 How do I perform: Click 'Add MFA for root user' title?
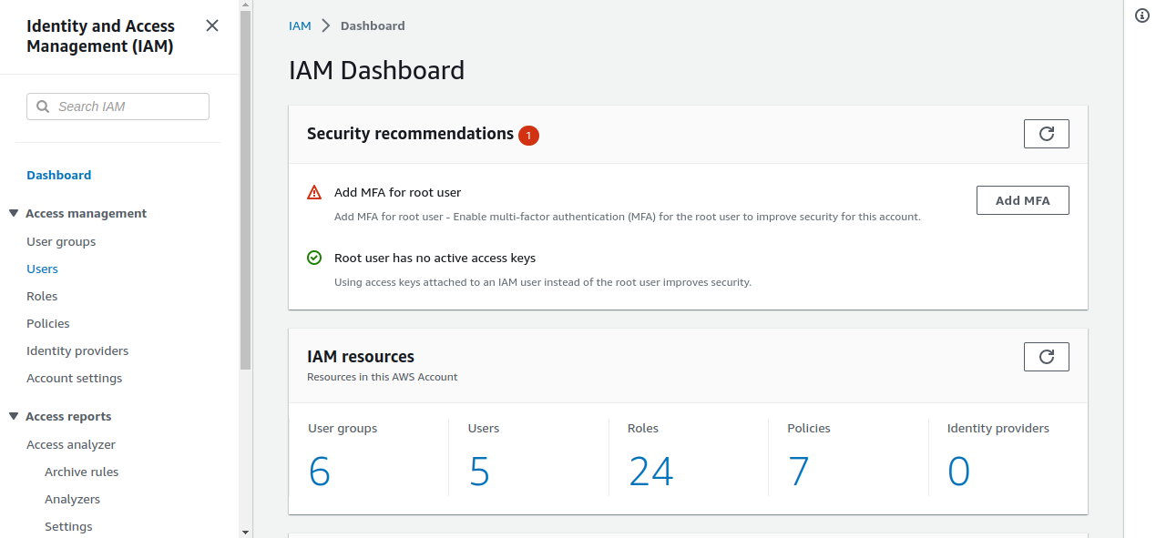click(x=398, y=192)
